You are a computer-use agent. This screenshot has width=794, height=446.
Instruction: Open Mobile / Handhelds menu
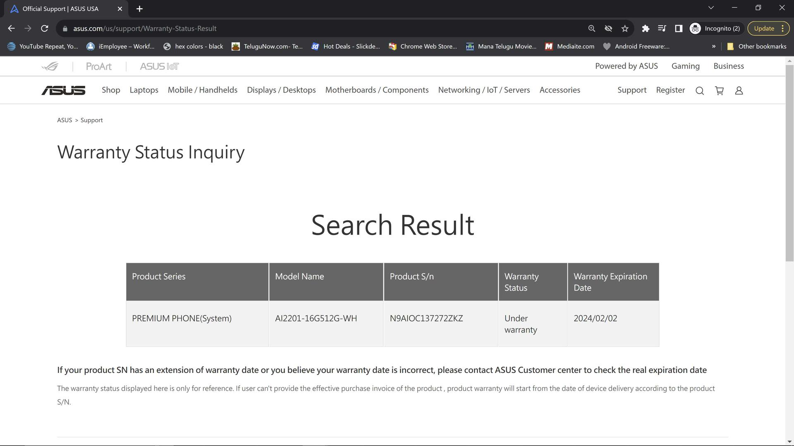pyautogui.click(x=203, y=90)
